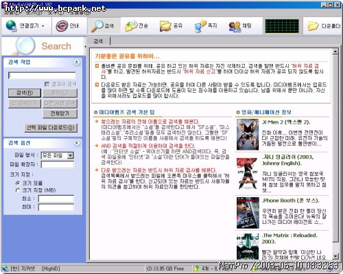
Task: Click the [한] 지카넷 server status text
Action: [23, 269]
